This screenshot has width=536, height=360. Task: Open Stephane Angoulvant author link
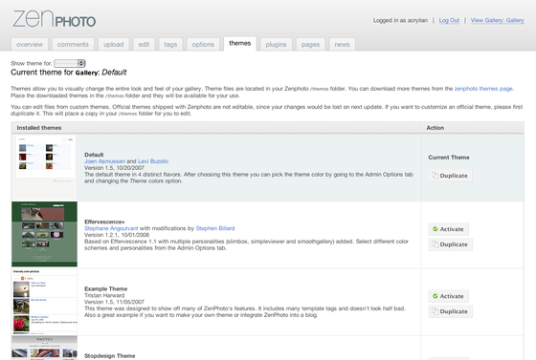111,228
